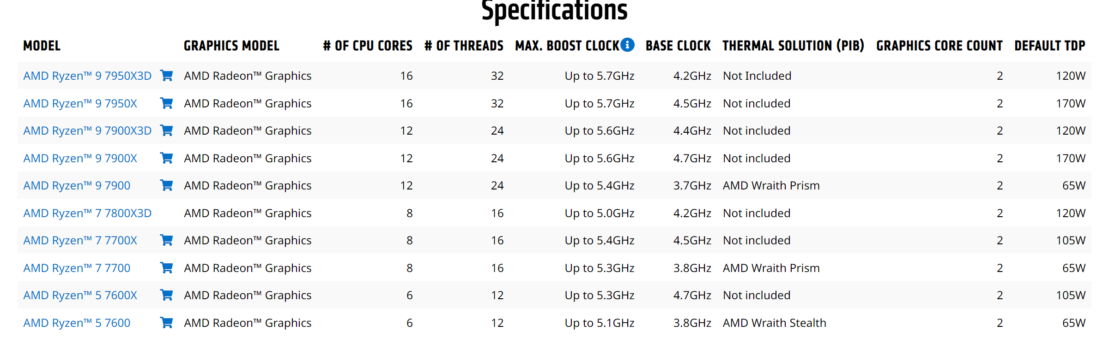Open the AMD Ryzen 7 7700 link

click(77, 268)
